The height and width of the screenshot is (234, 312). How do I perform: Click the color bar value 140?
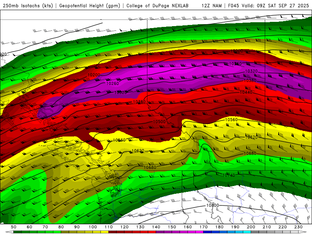[x=156, y=227]
